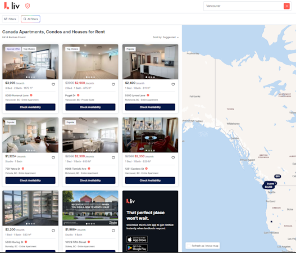Click the $2,250 price marker on map
Viewport: 296px width, 253px height.
point(268,187)
